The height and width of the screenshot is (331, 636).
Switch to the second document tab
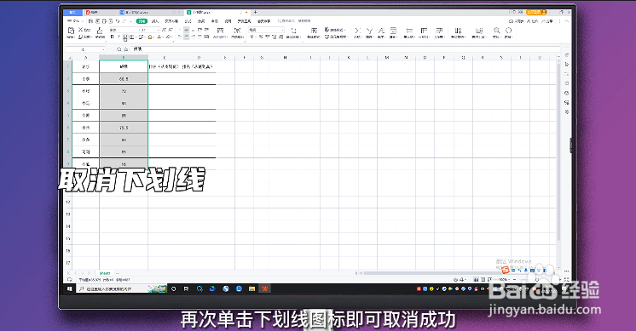(x=149, y=13)
